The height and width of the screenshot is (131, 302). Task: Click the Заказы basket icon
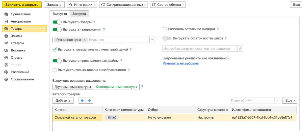click(x=6, y=36)
